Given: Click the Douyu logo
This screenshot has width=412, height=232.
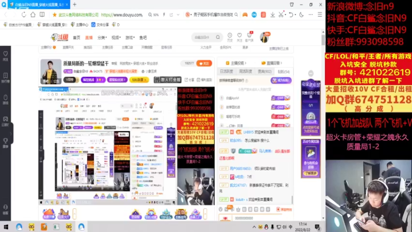Looking at the screenshot, I should [60, 37].
